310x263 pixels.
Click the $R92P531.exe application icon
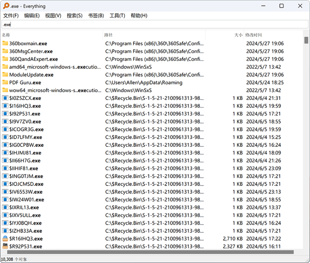[5, 246]
